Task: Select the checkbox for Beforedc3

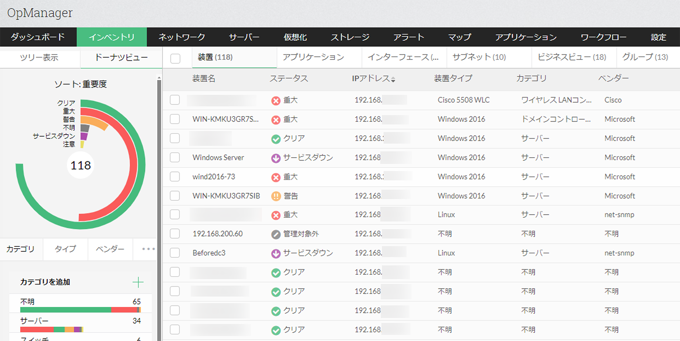Action: click(x=175, y=253)
